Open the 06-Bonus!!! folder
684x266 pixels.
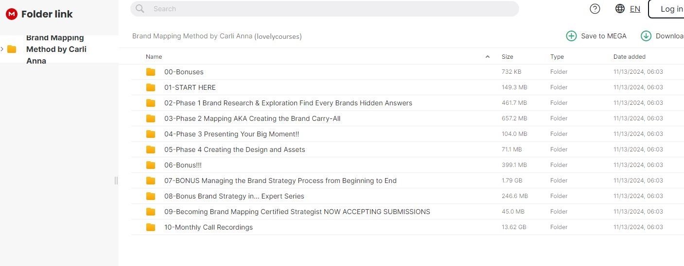(x=183, y=165)
